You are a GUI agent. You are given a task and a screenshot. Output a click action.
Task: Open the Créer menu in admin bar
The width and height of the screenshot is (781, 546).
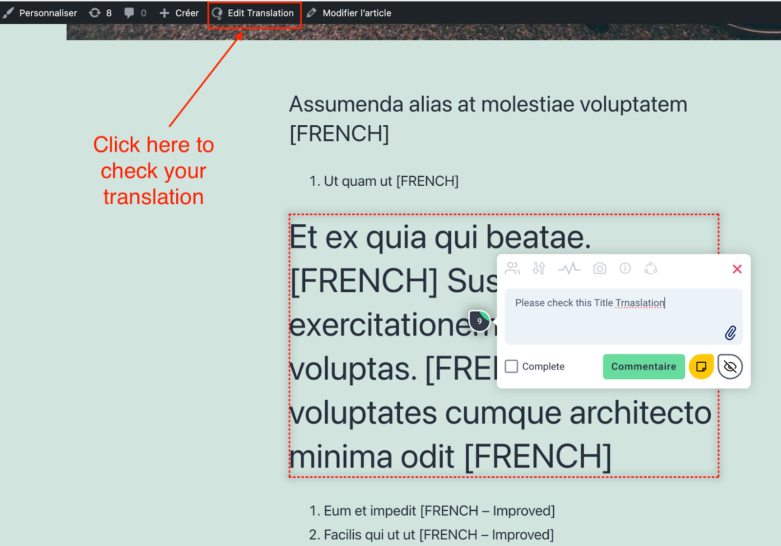[179, 13]
